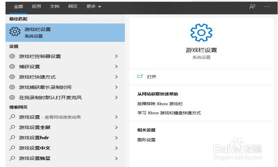Switch to the 全部 tab
278x167 pixels.
click(18, 7)
